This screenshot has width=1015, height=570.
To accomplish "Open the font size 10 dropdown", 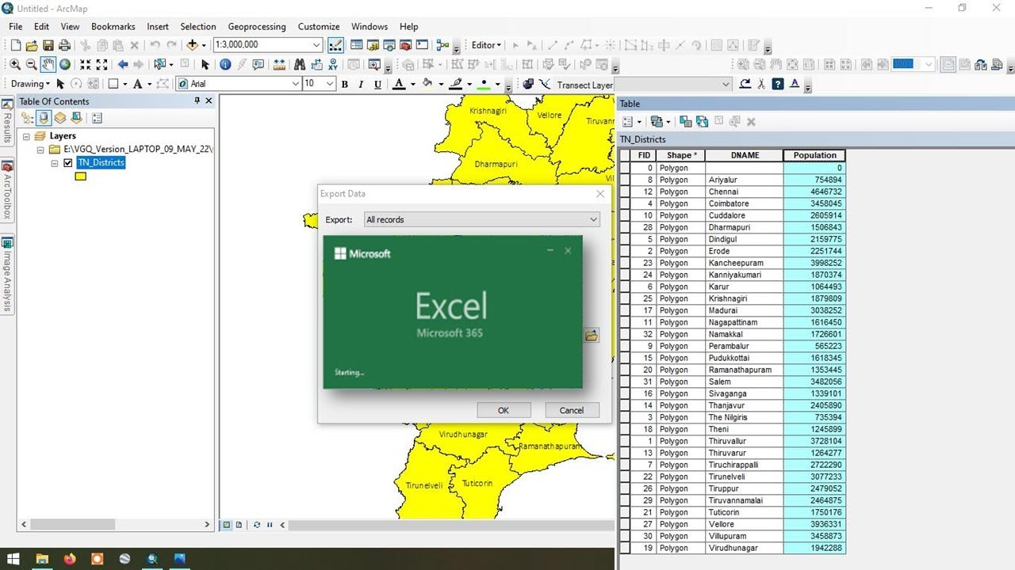I will coord(330,84).
